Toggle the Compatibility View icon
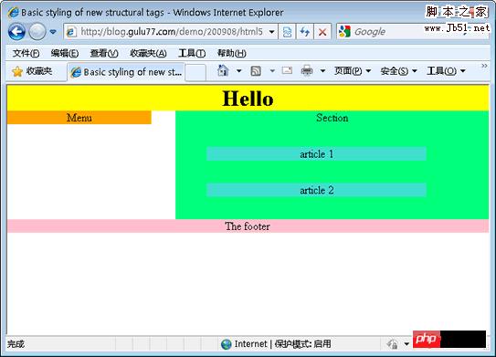The width and height of the screenshot is (496, 357). [287, 32]
